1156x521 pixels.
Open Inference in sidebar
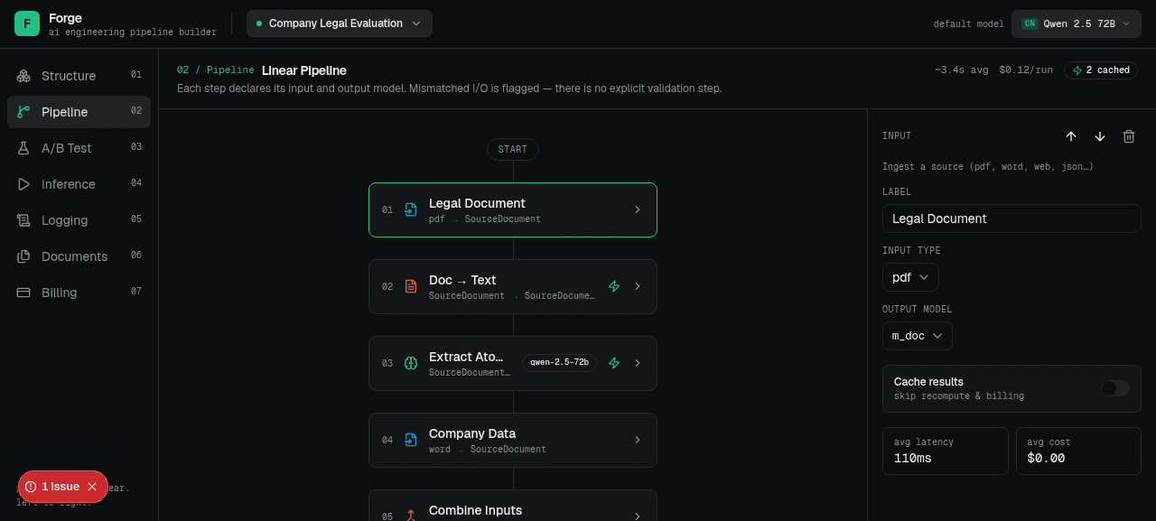(79, 184)
